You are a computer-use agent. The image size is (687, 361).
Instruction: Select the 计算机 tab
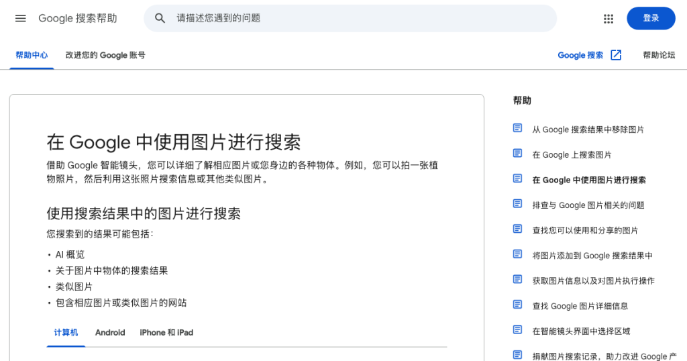[x=66, y=333]
